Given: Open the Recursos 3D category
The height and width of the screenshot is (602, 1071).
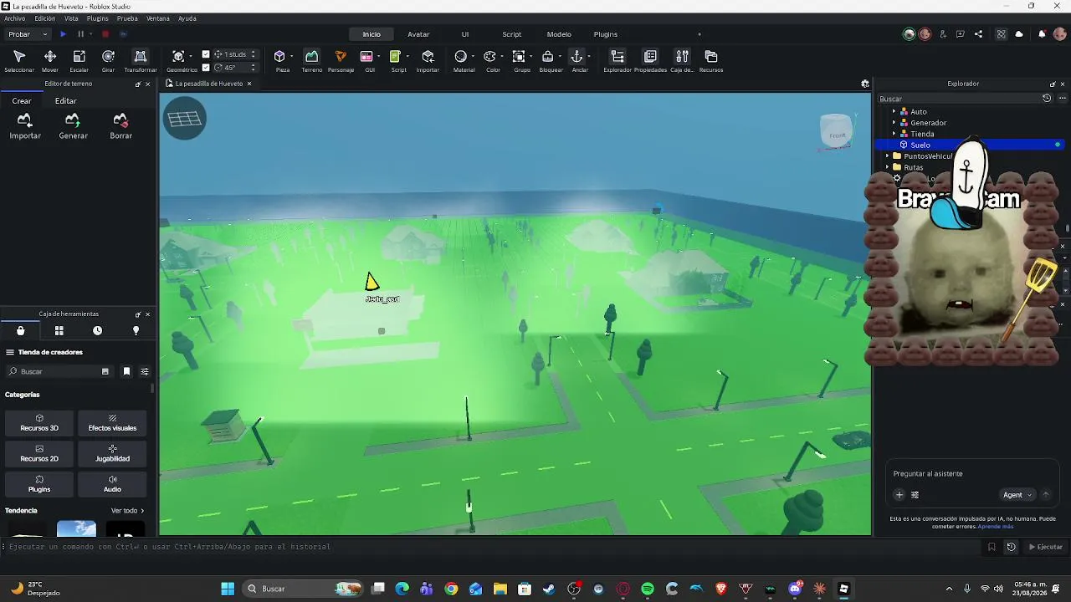Looking at the screenshot, I should pyautogui.click(x=39, y=423).
